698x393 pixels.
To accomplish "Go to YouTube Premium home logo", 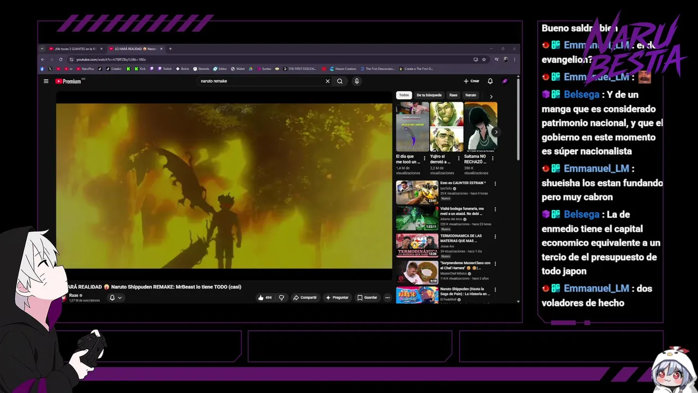I will pos(68,81).
